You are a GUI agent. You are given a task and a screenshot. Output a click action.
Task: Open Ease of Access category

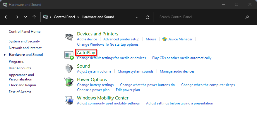[20, 92]
